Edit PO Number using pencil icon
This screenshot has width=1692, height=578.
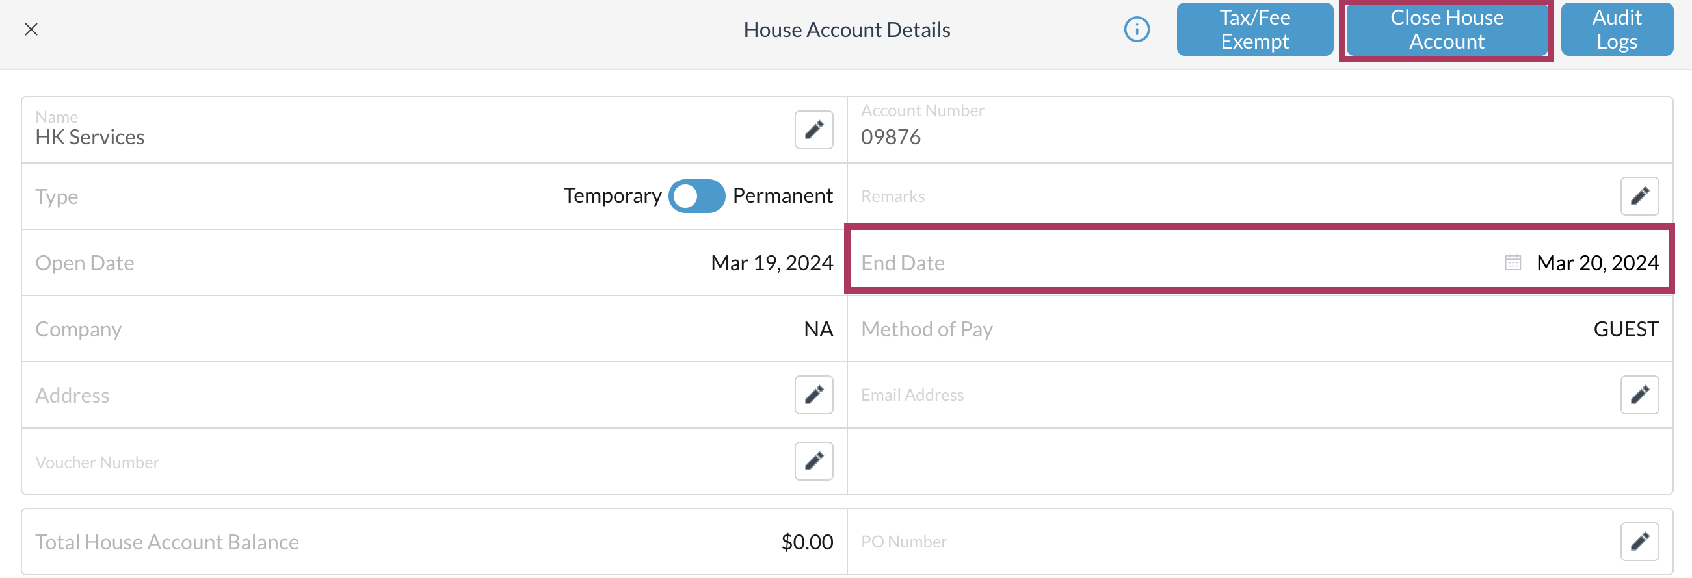(1639, 542)
